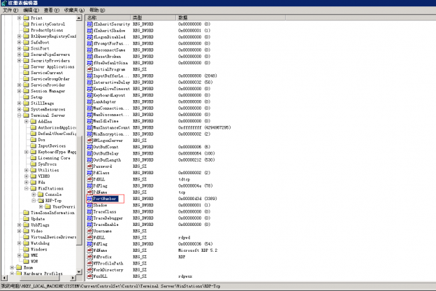Image resolution: width=436 pixels, height=291 pixels.
Task: Expand the SecurityProviders tree node
Action: (x=18, y=60)
